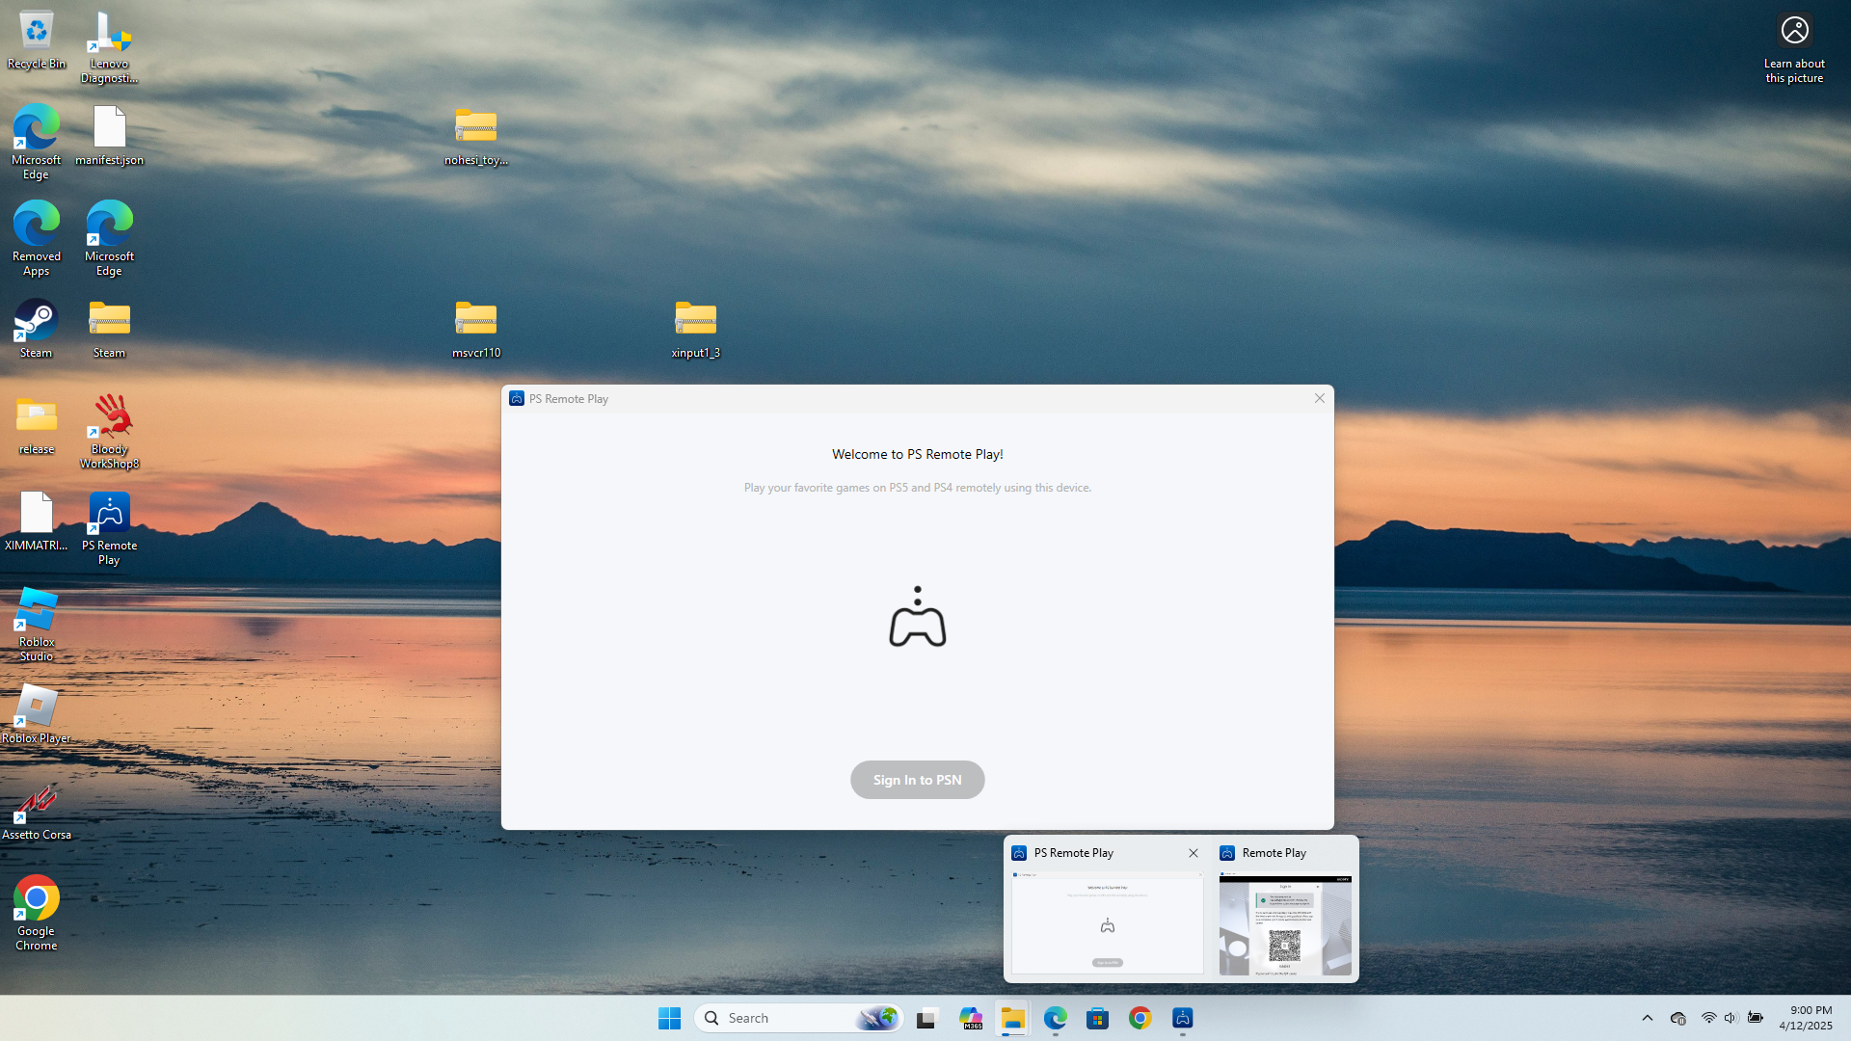The height and width of the screenshot is (1041, 1851).
Task: Close the PS Remote Play taskbar preview
Action: point(1194,853)
